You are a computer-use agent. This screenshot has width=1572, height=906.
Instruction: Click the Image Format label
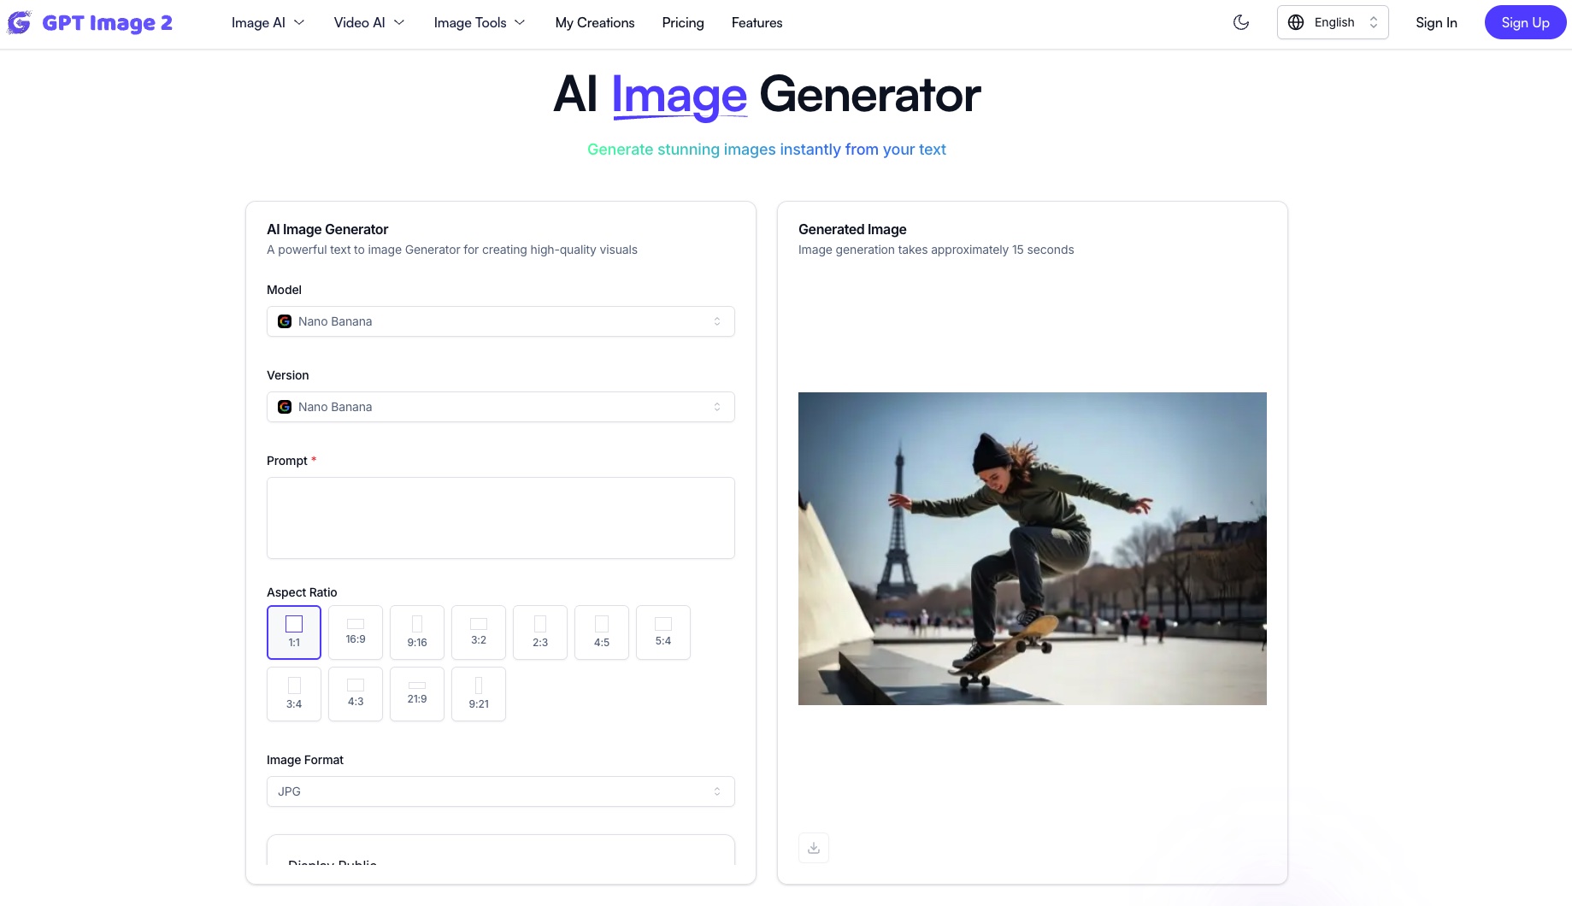pos(305,760)
